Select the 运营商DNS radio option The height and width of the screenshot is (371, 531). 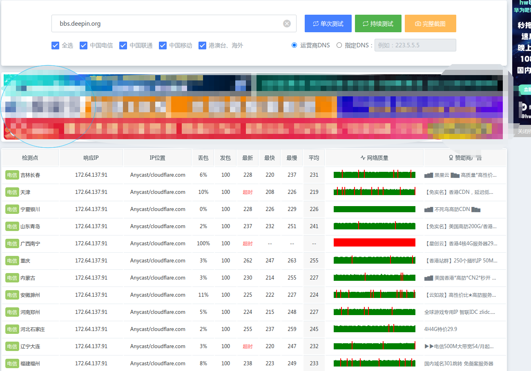click(x=294, y=45)
